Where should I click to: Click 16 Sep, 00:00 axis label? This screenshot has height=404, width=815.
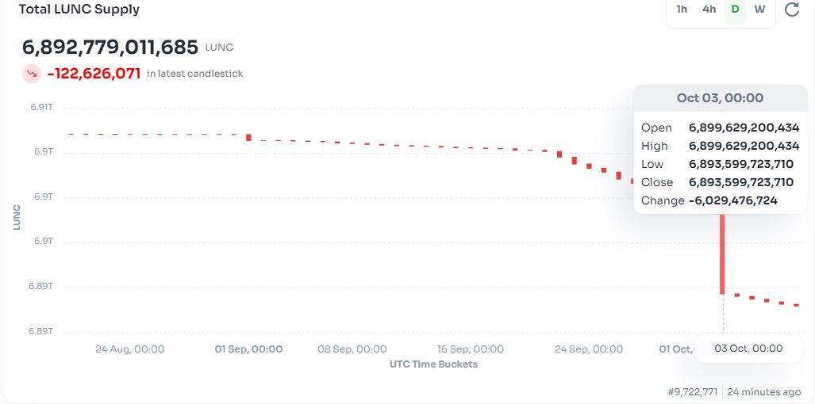[471, 349]
